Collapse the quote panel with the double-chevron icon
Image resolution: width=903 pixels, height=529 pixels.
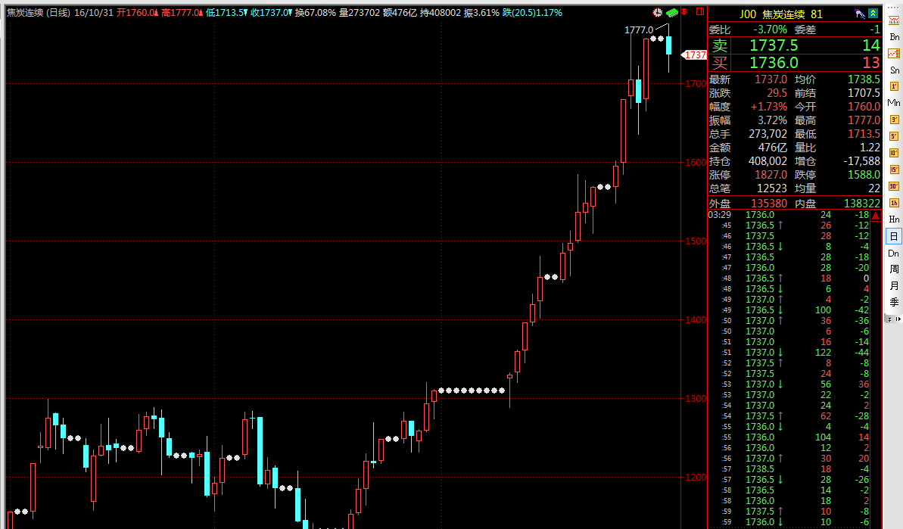pyautogui.click(x=873, y=14)
